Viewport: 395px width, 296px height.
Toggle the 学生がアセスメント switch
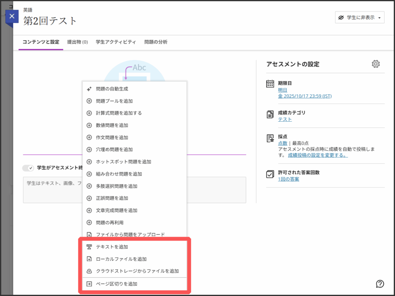[x=28, y=168]
